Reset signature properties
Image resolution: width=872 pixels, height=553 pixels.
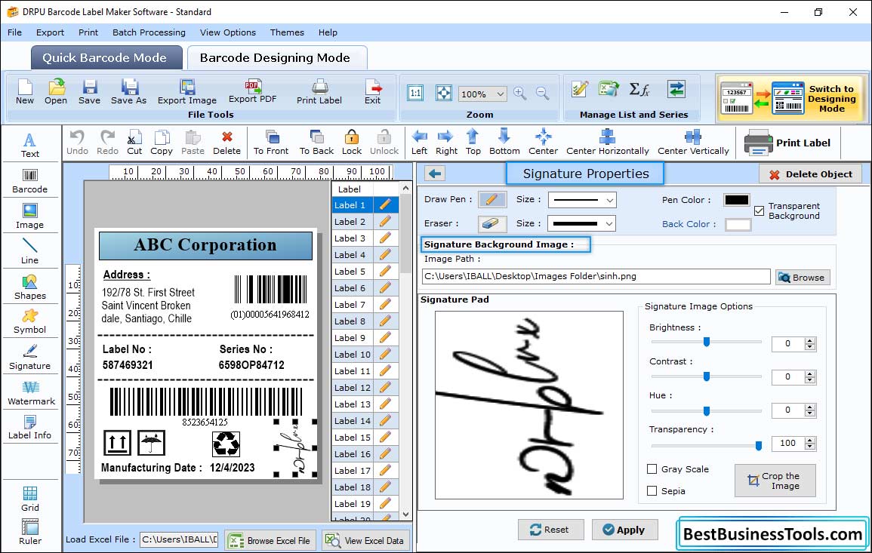[550, 530]
